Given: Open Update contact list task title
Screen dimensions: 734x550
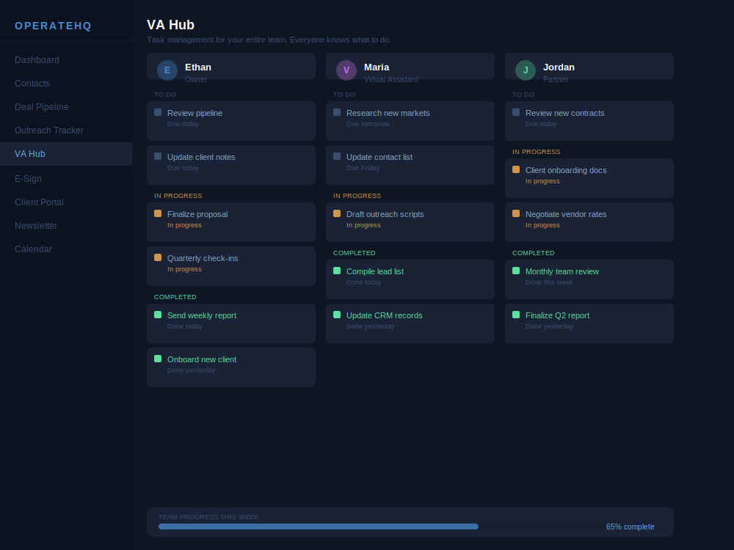Looking at the screenshot, I should [x=379, y=157].
